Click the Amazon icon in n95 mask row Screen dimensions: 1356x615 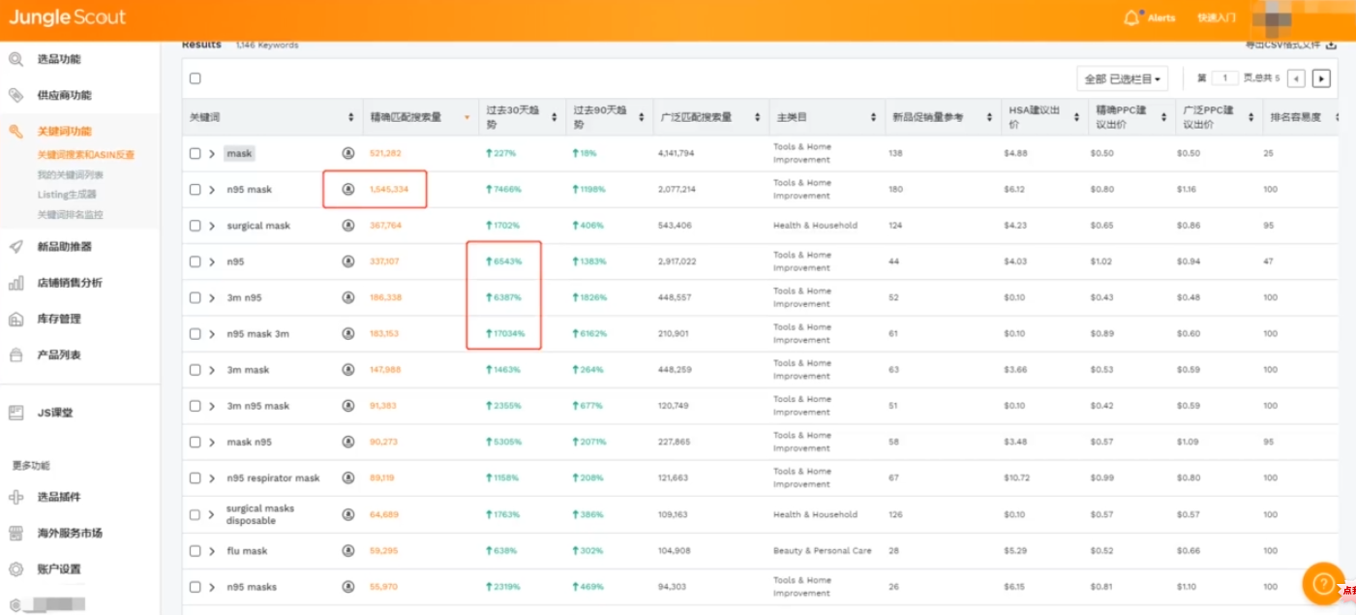[x=348, y=190]
